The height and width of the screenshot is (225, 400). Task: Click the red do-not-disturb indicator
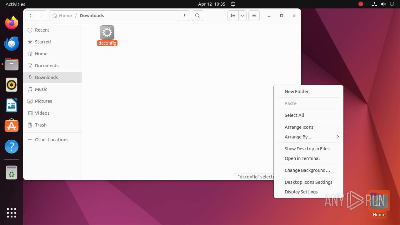click(x=361, y=4)
